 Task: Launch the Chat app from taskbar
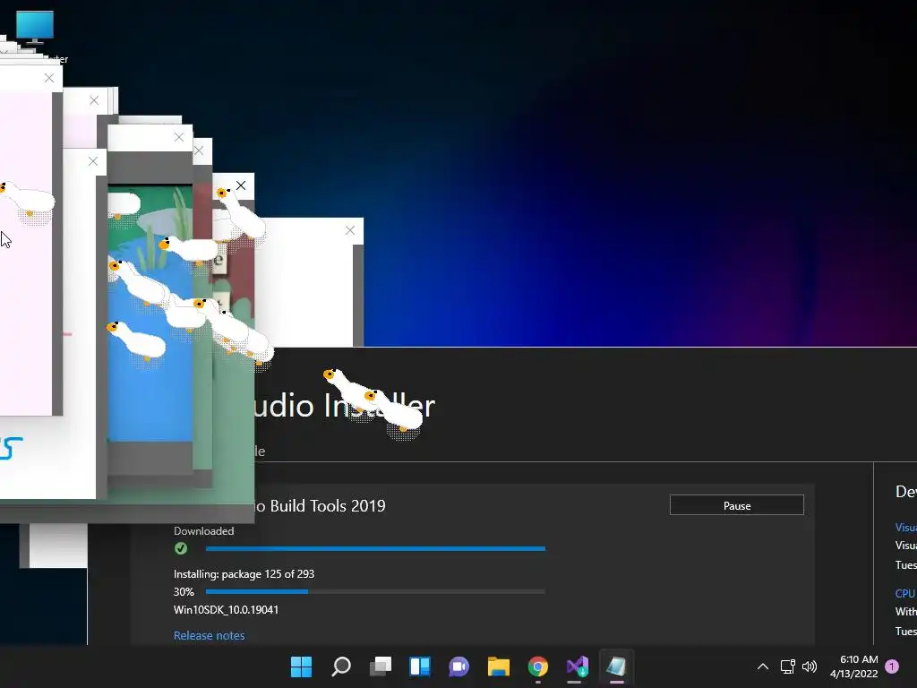pyautogui.click(x=459, y=666)
